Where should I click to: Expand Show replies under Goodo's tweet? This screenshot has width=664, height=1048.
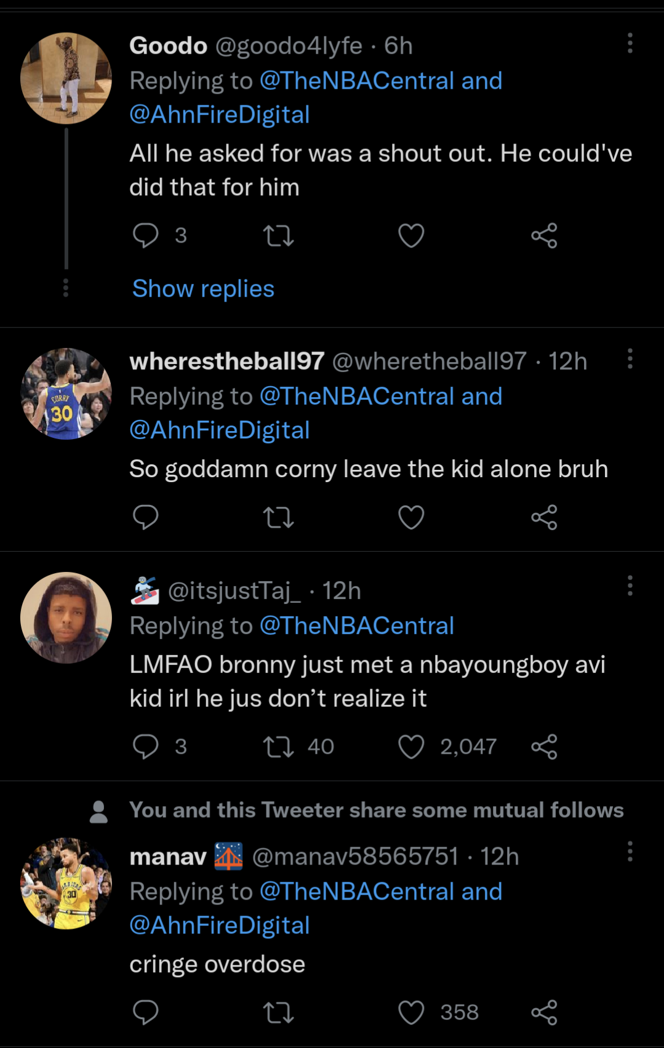203,289
